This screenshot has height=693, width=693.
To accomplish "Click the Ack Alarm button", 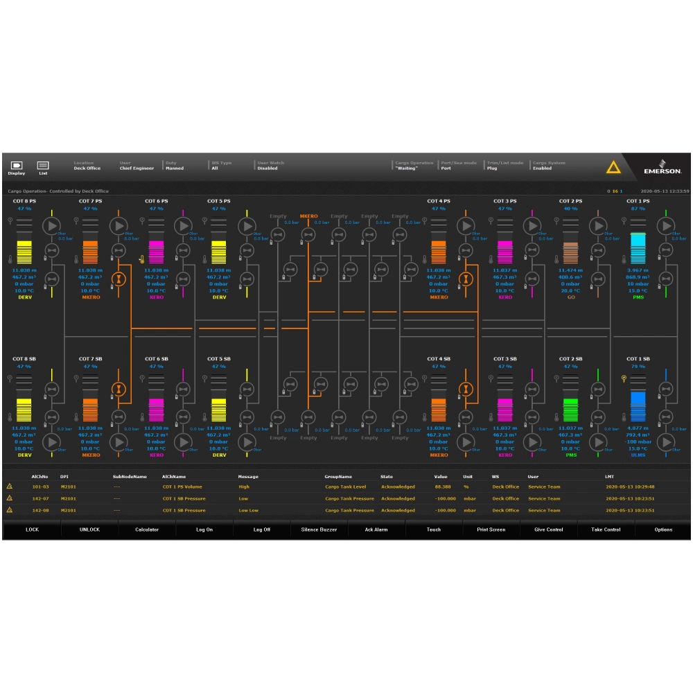I will (x=376, y=529).
